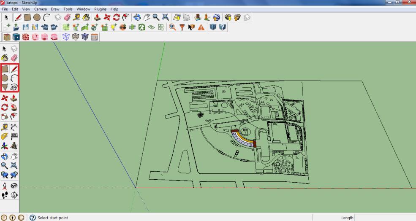Open the View menu
The image size is (416, 221).
pos(26,9)
